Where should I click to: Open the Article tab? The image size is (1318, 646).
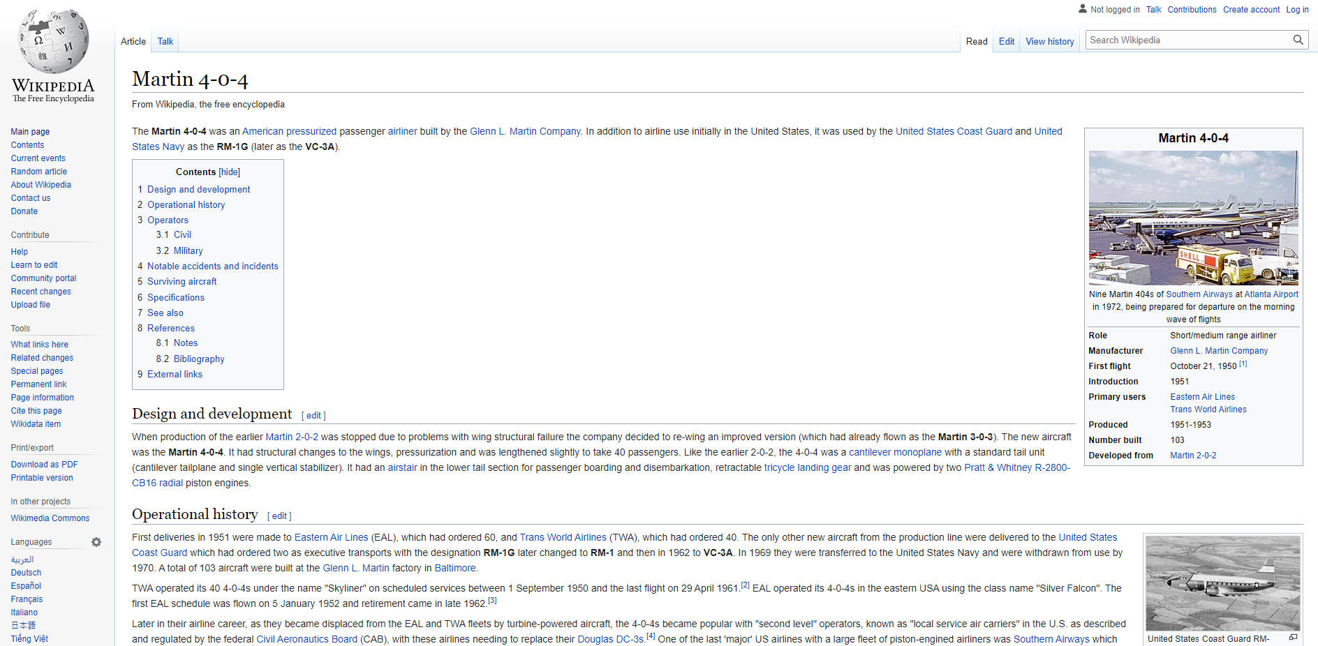tap(133, 41)
